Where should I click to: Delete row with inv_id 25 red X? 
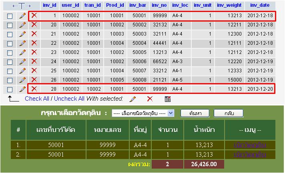click(x=34, y=71)
